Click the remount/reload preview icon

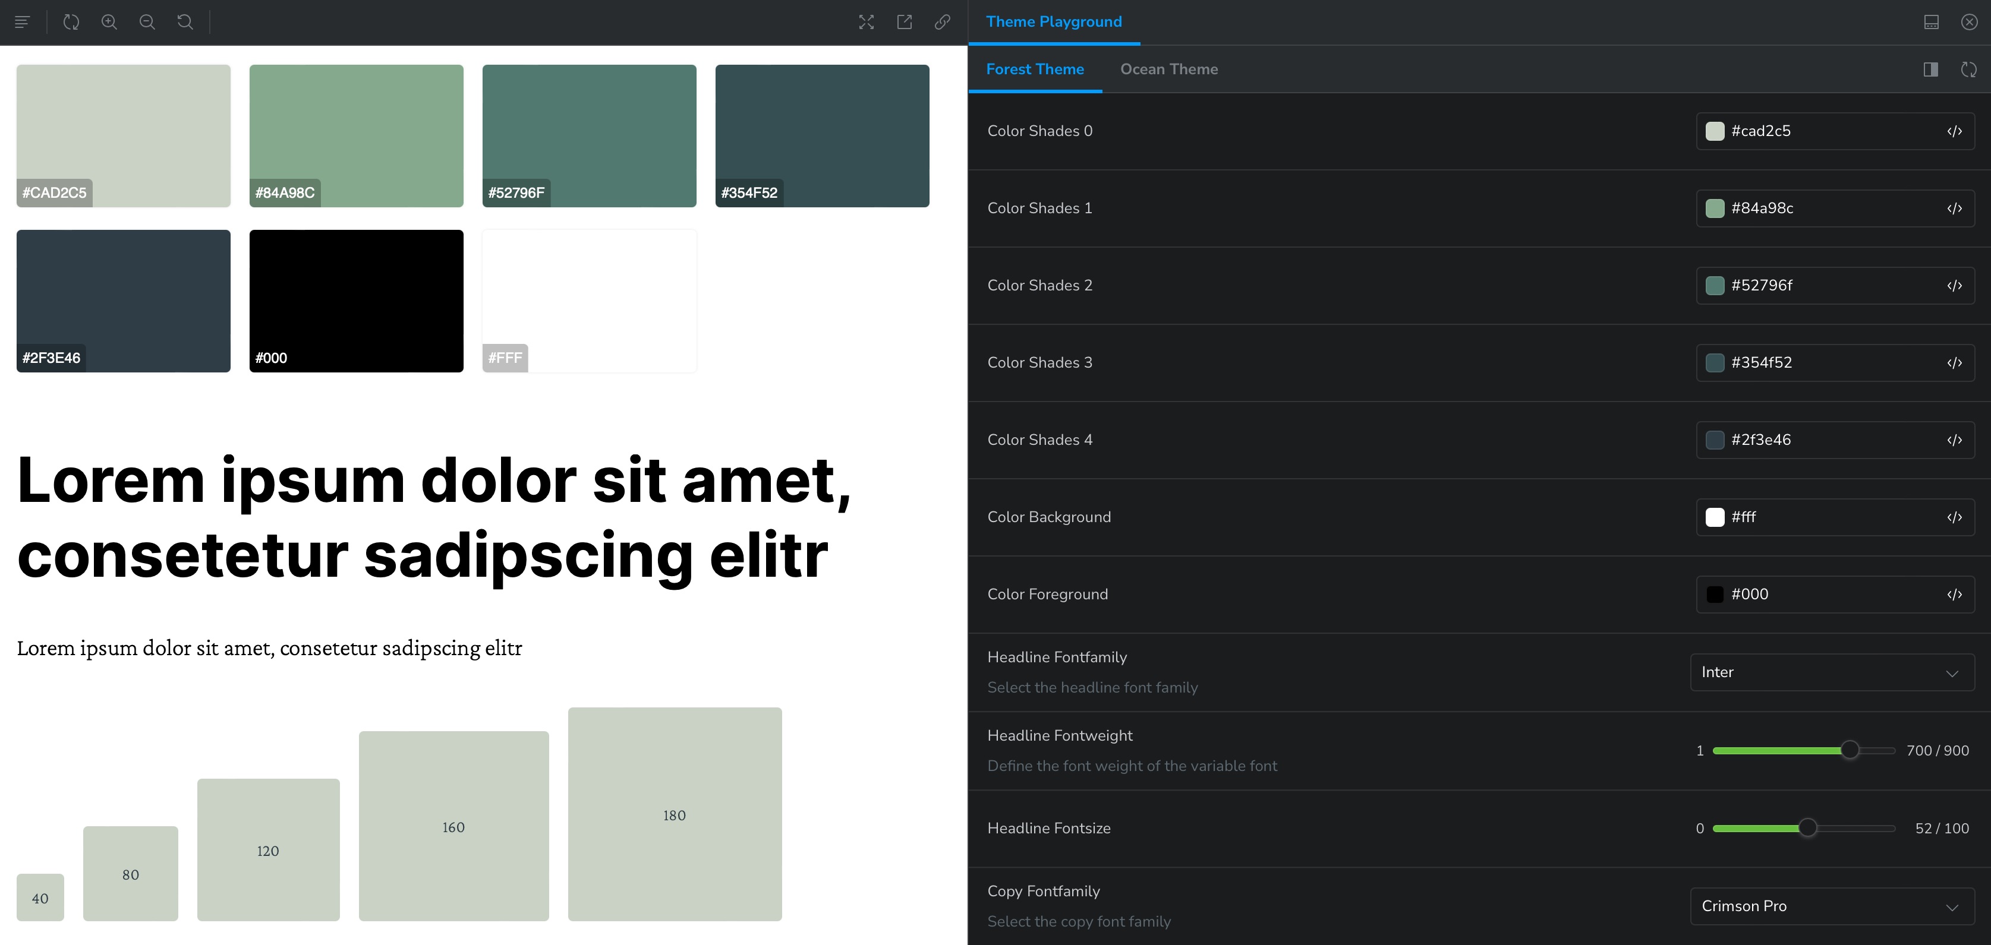pyautogui.click(x=71, y=23)
